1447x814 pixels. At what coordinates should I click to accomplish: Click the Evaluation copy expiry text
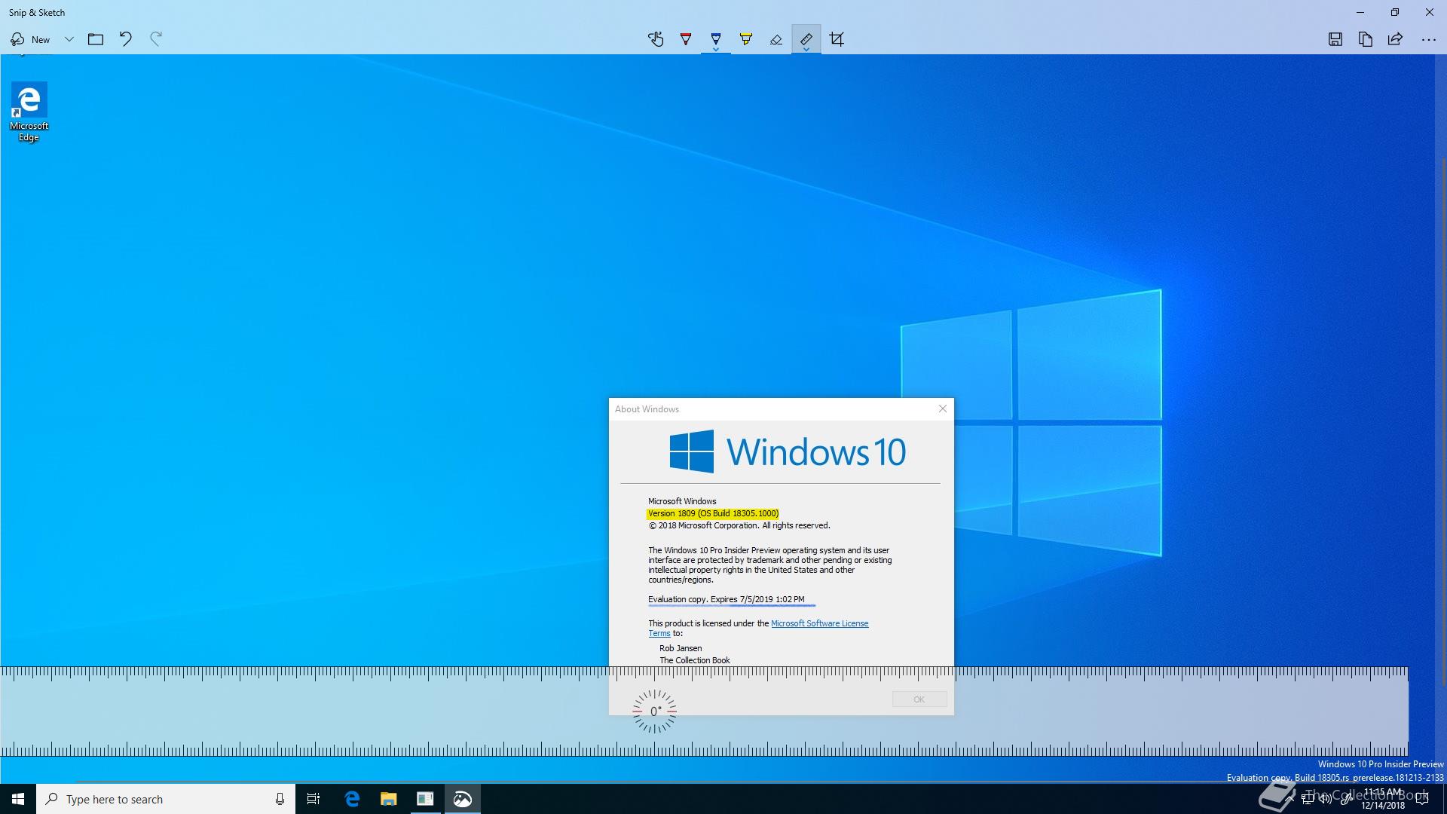(x=727, y=599)
